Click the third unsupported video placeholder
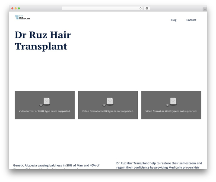 [171, 105]
